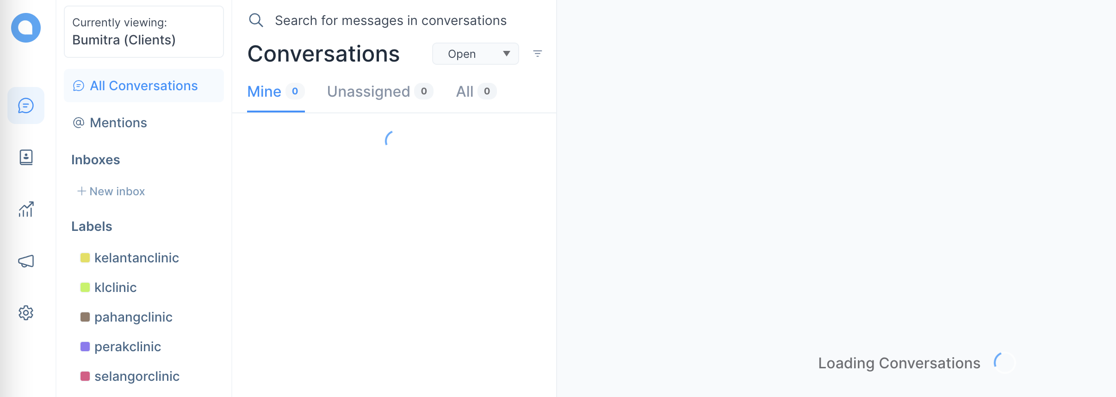Image resolution: width=1116 pixels, height=397 pixels.
Task: Click the New inbox link
Action: click(111, 191)
